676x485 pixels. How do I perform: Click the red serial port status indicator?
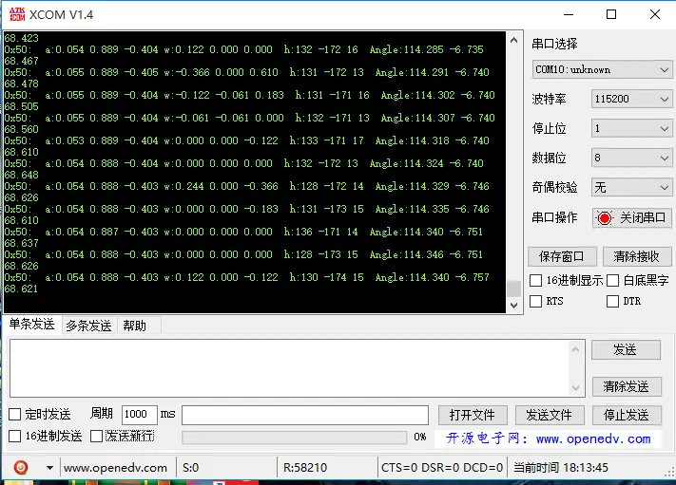[x=605, y=218]
